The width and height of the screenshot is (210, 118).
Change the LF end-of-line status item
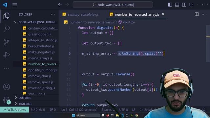tap(134, 109)
